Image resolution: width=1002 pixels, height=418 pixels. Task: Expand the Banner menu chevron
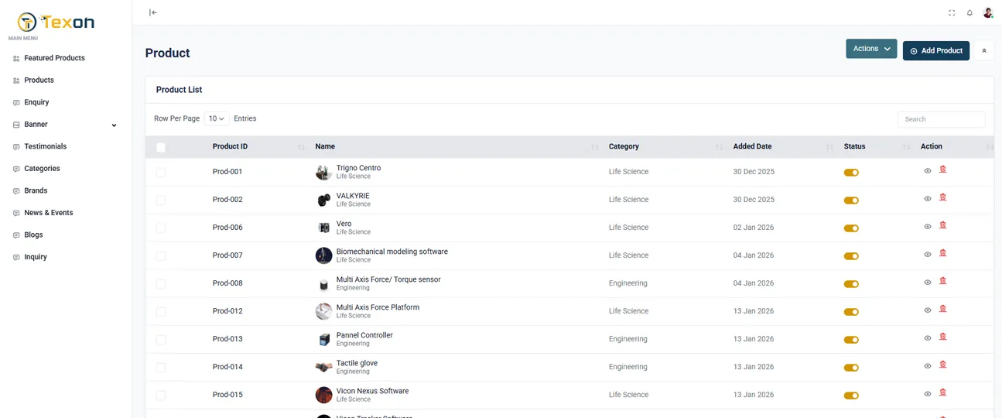pyautogui.click(x=115, y=125)
